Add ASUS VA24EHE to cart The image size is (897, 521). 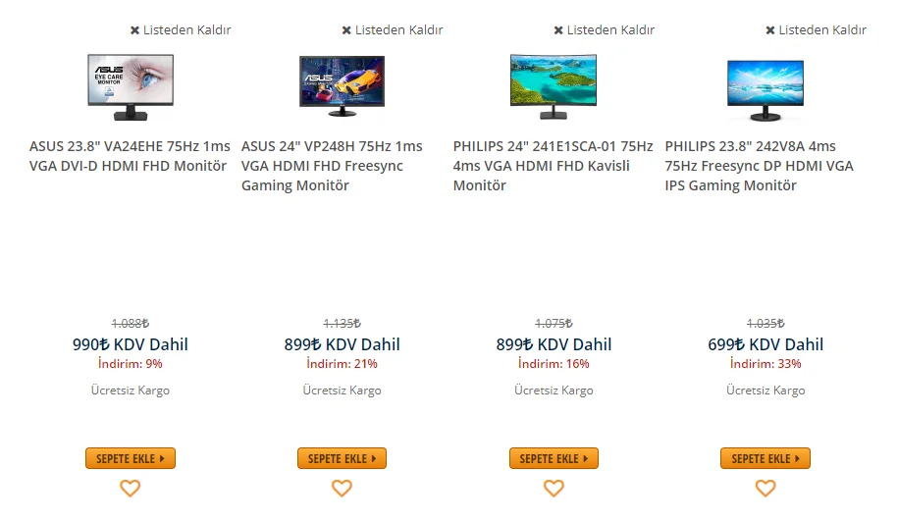pyautogui.click(x=130, y=458)
